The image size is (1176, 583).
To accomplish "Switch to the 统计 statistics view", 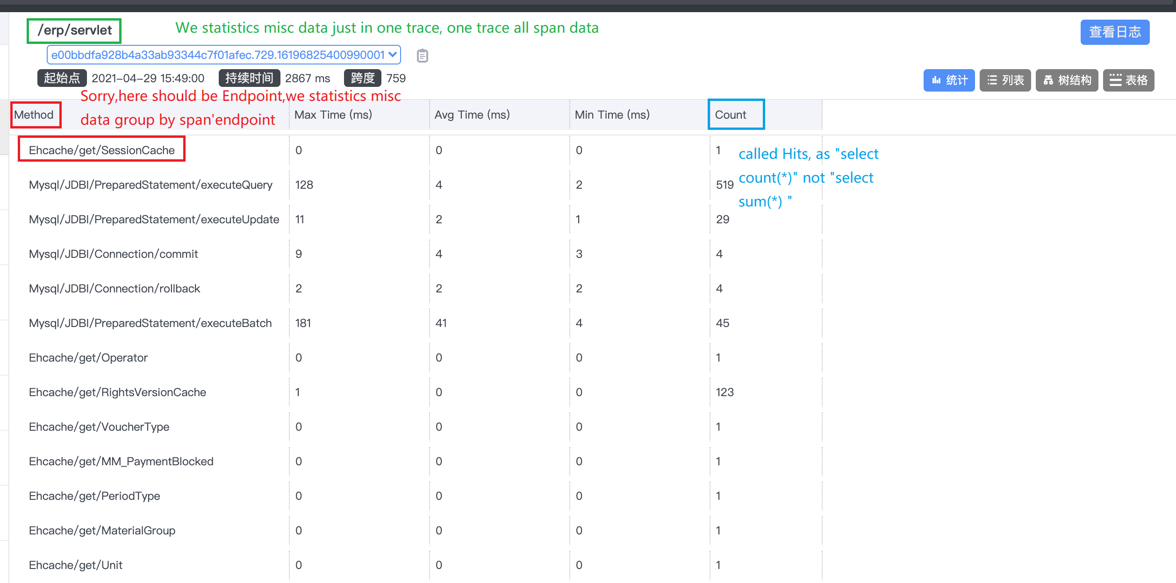I will pos(948,80).
